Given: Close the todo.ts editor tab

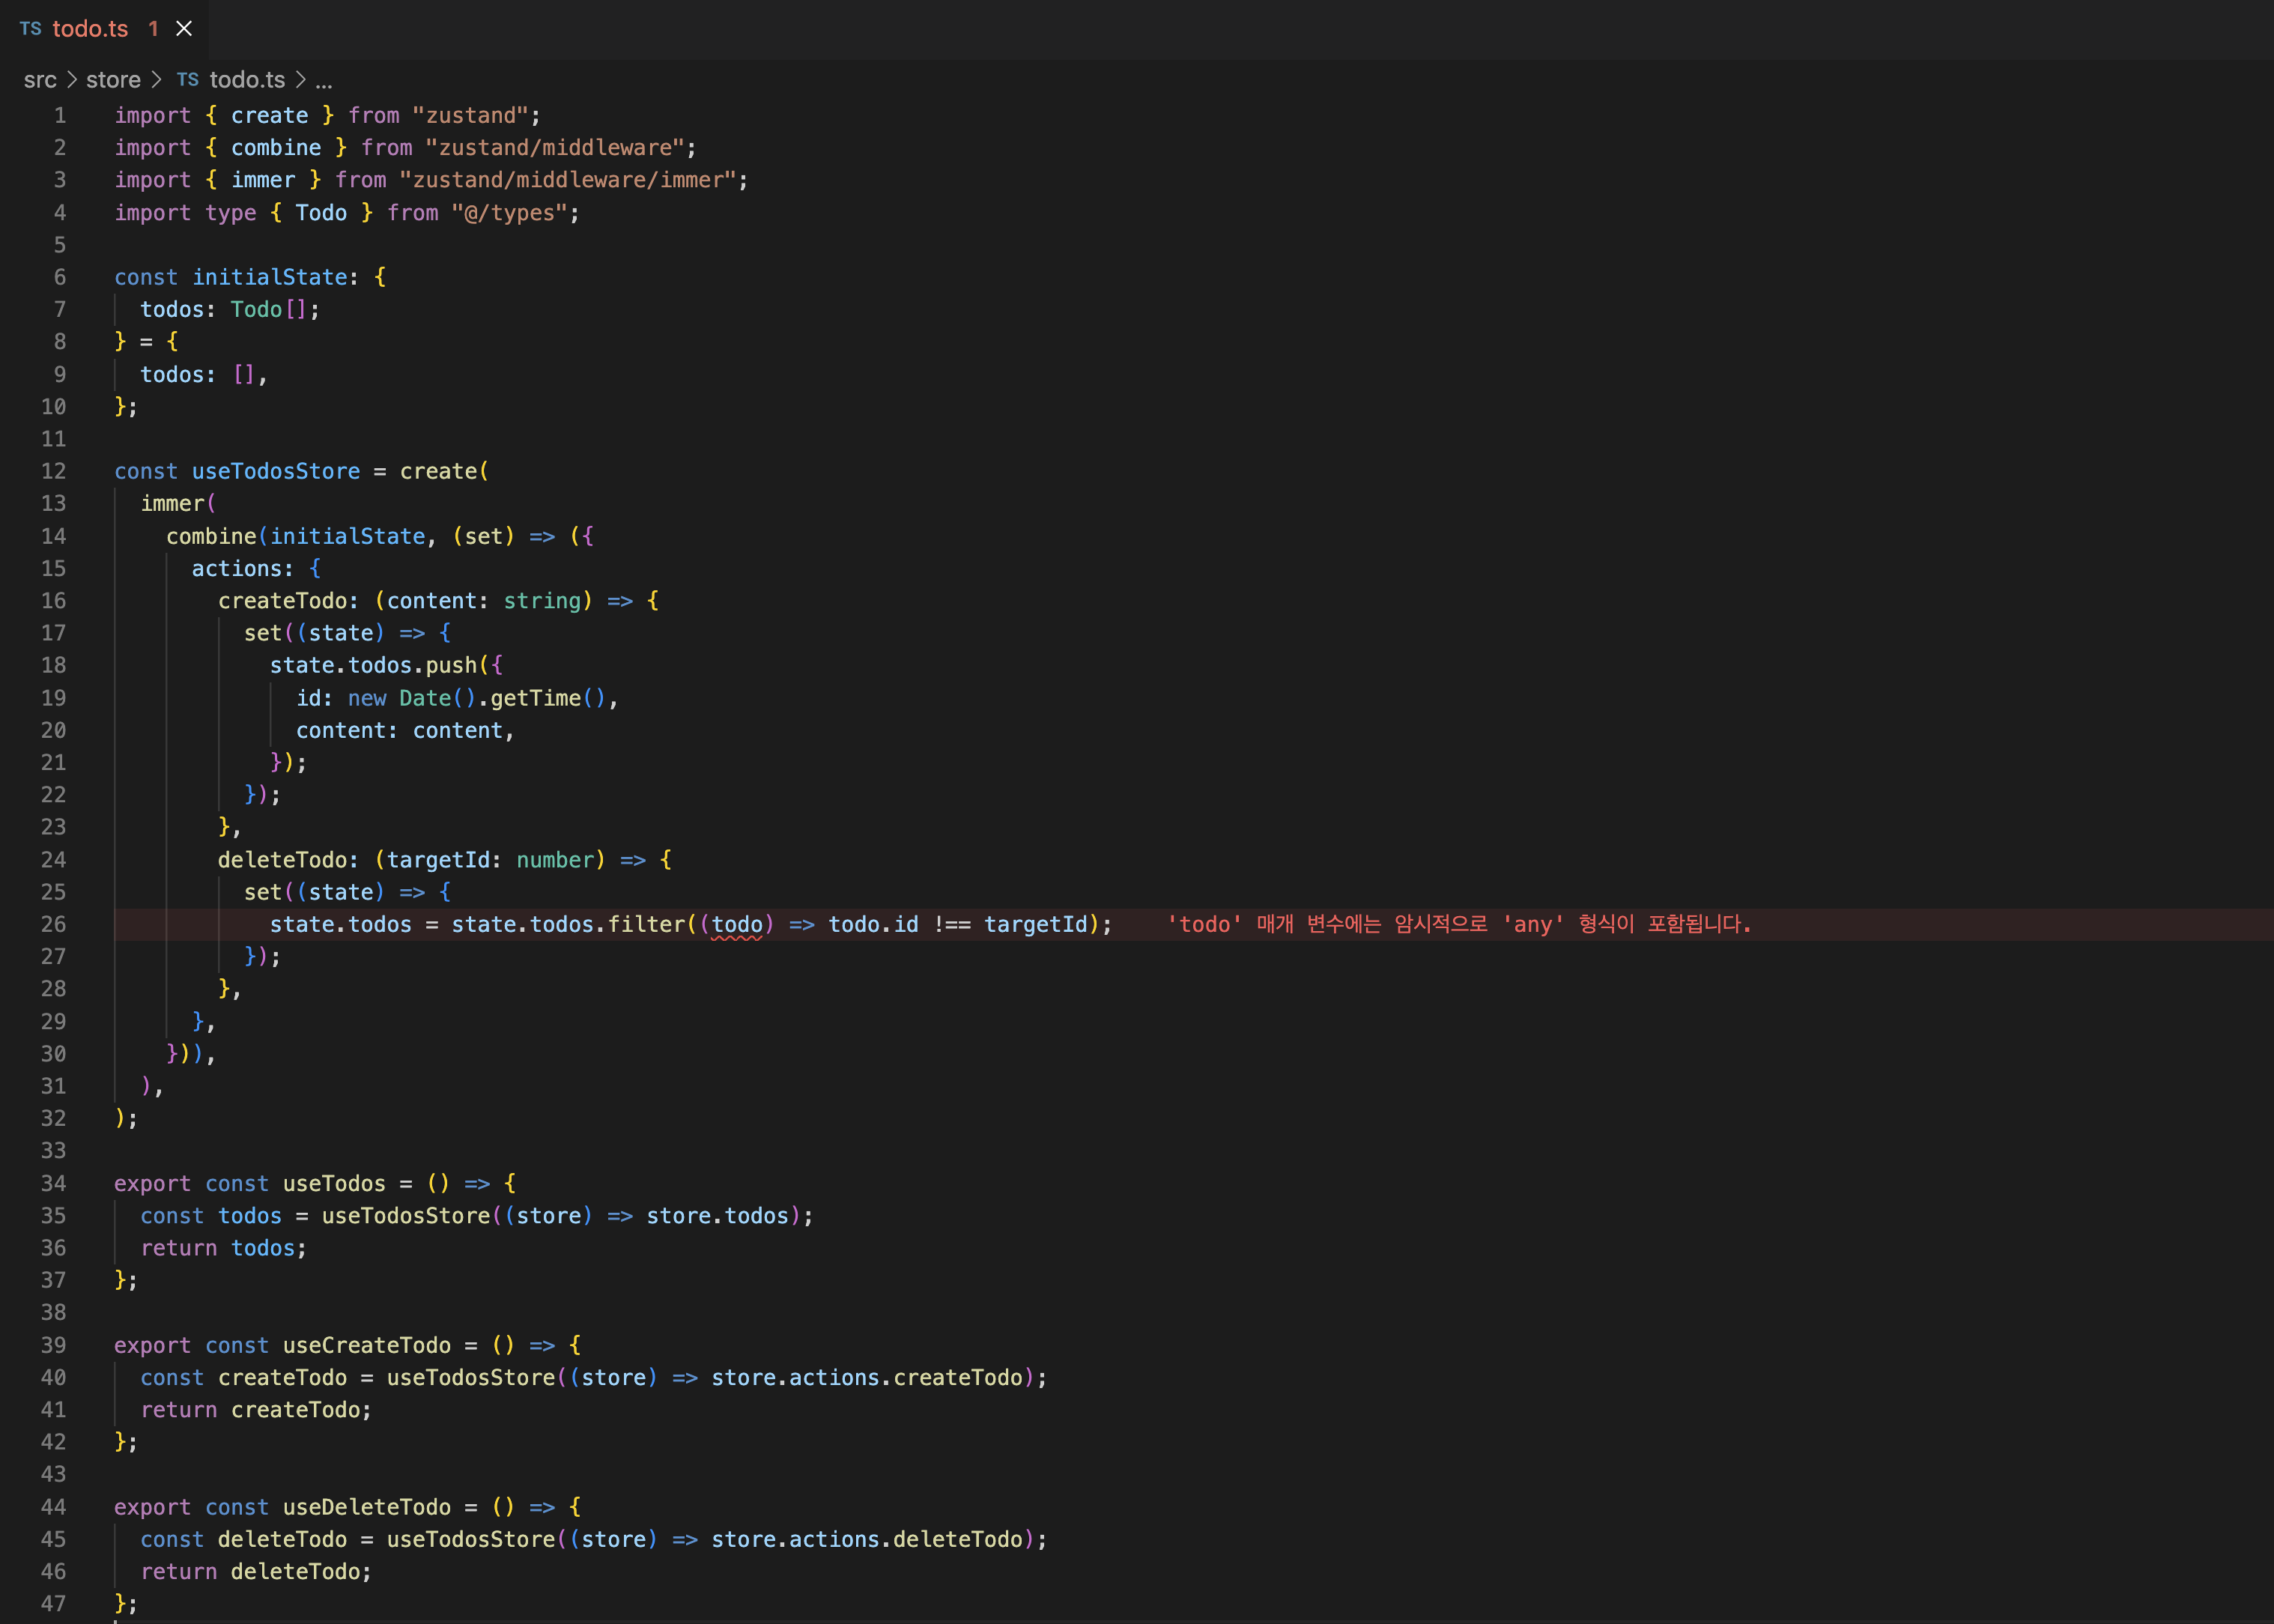Looking at the screenshot, I should click(x=184, y=29).
